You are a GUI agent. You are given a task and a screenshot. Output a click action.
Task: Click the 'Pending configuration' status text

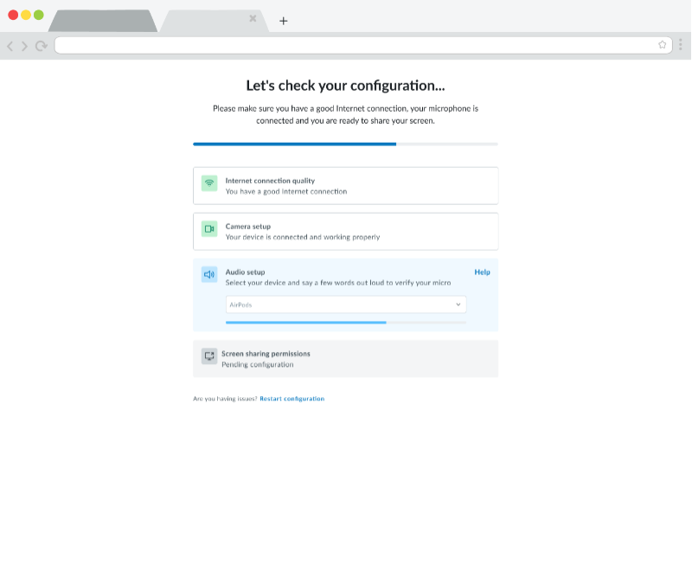(x=257, y=364)
